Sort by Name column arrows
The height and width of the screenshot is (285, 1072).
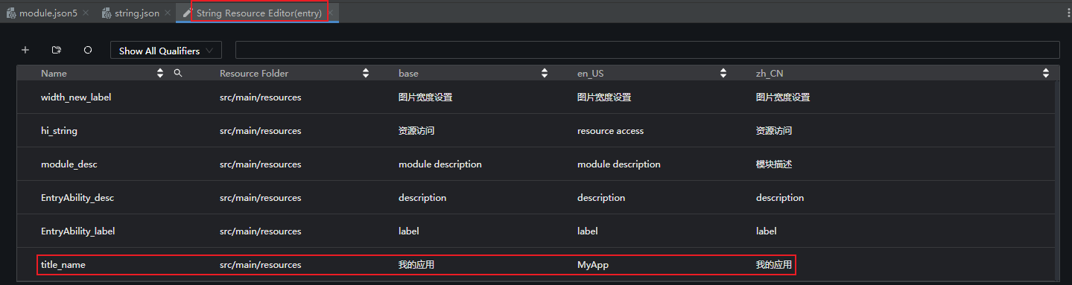tap(160, 73)
